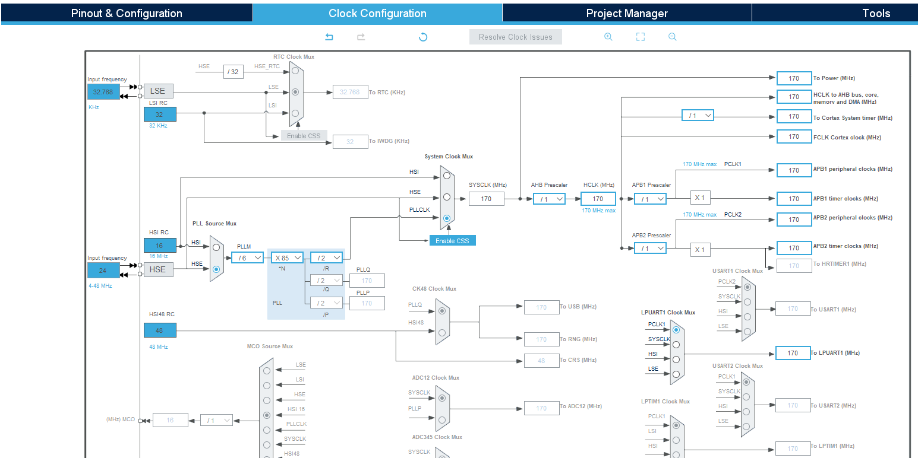Click the undo arrow icon
Image resolution: width=918 pixels, height=458 pixels.
[329, 37]
